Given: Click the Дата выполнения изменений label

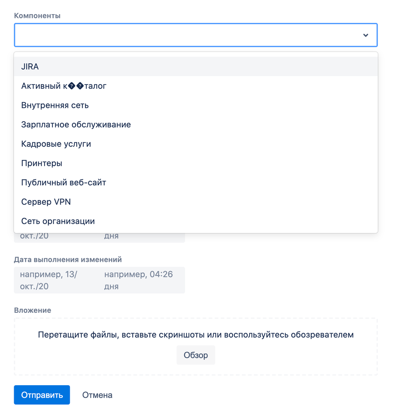Looking at the screenshot, I should [68, 259].
